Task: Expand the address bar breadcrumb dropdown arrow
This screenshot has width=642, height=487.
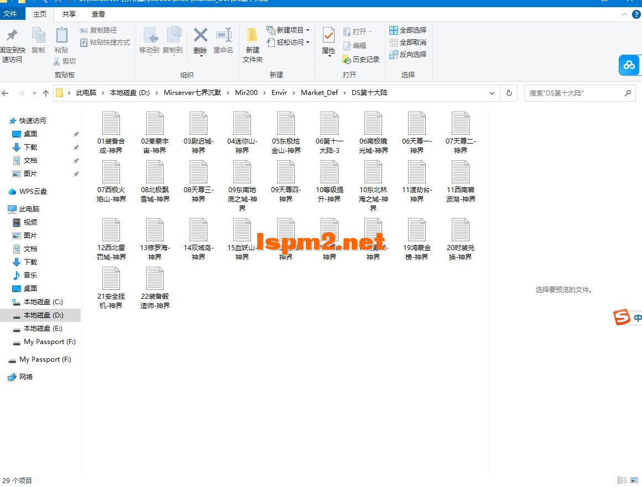Action: point(492,93)
